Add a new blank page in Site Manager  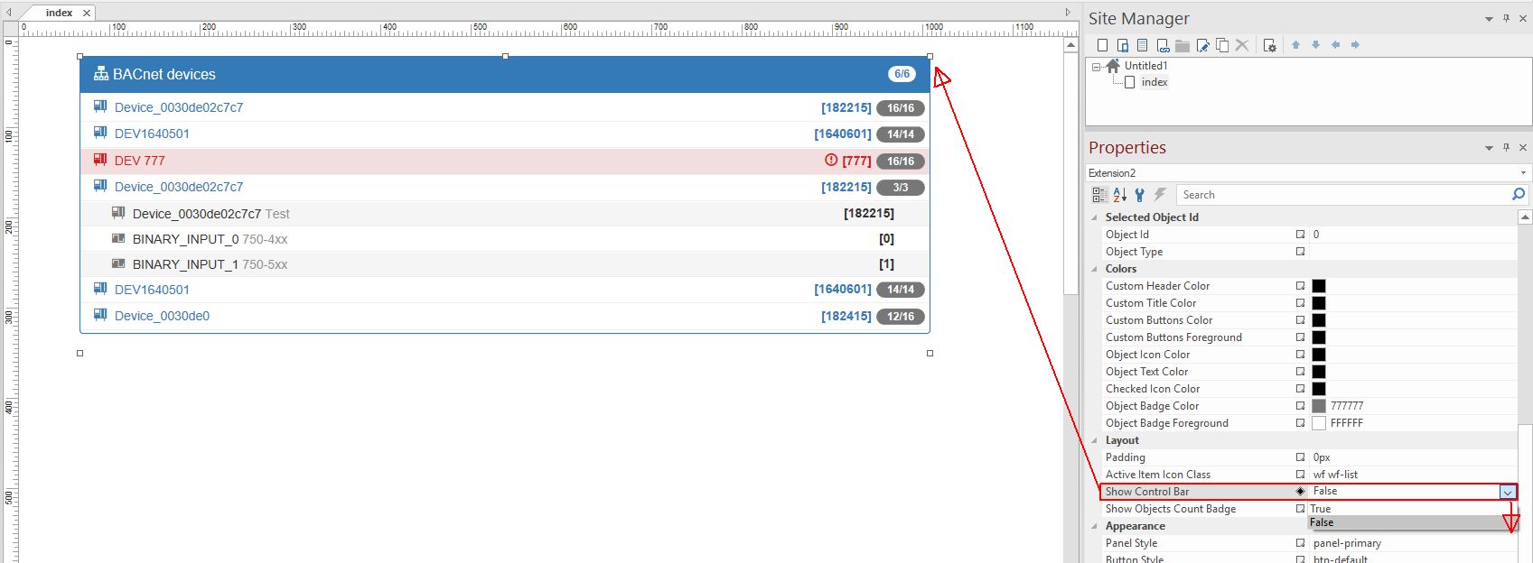[1102, 45]
